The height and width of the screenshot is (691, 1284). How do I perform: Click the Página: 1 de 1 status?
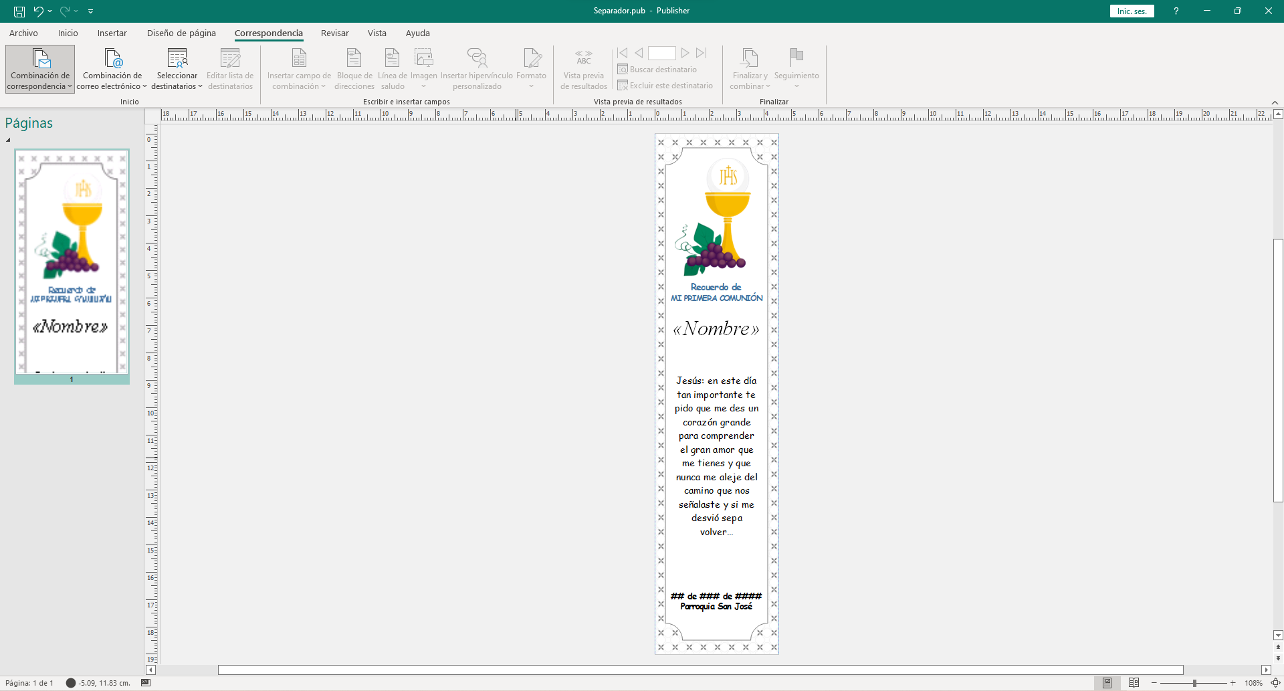click(29, 683)
